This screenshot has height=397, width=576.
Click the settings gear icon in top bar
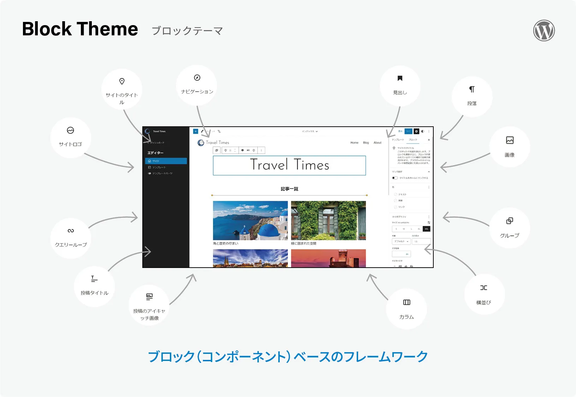tap(416, 131)
